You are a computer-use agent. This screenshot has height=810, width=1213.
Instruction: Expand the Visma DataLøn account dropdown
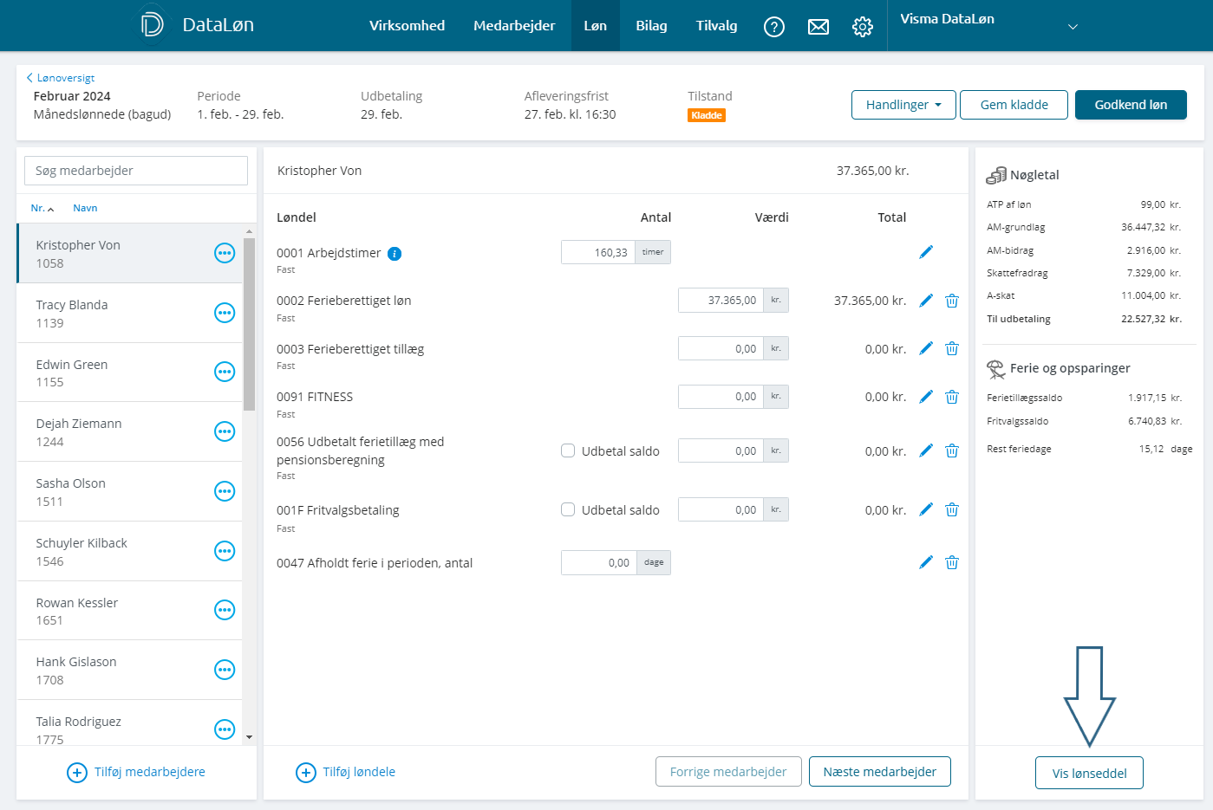pyautogui.click(x=1073, y=27)
